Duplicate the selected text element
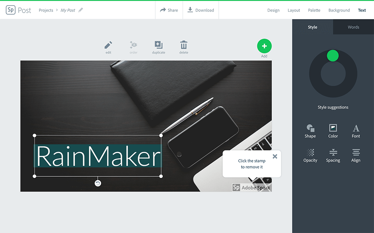This screenshot has height=233, width=374. point(159,45)
